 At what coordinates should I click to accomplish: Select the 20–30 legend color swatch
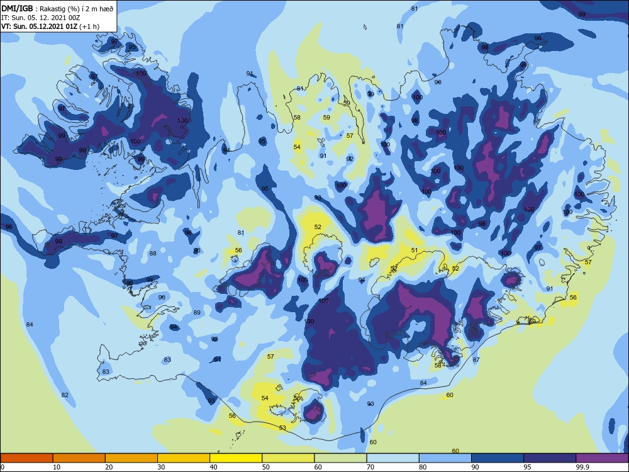131,458
